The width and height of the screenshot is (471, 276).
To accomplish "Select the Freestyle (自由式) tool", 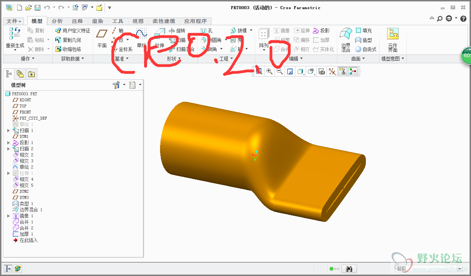I will tap(366, 49).
